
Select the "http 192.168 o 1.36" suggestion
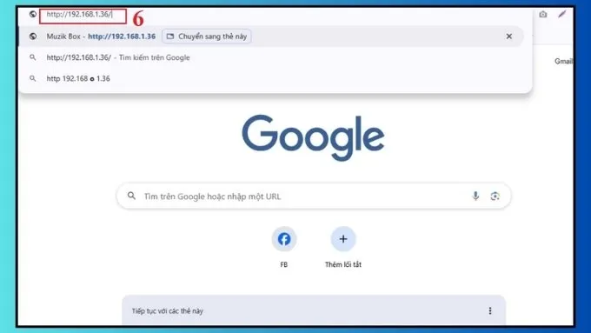coord(270,78)
